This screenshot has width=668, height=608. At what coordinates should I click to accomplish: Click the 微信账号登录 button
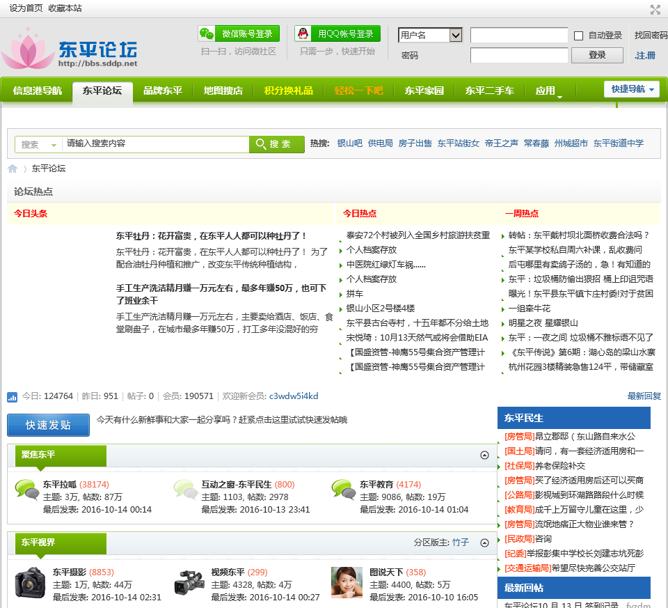tap(239, 33)
